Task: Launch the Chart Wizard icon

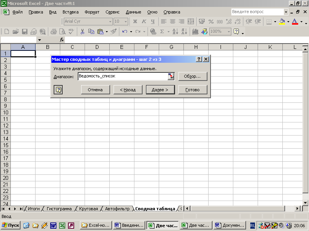Action: [195, 32]
